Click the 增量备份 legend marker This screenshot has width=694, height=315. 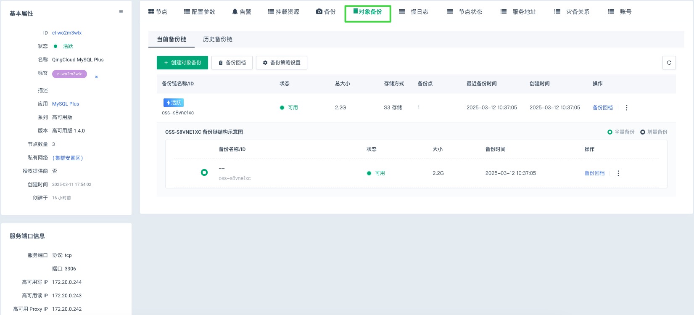click(643, 132)
